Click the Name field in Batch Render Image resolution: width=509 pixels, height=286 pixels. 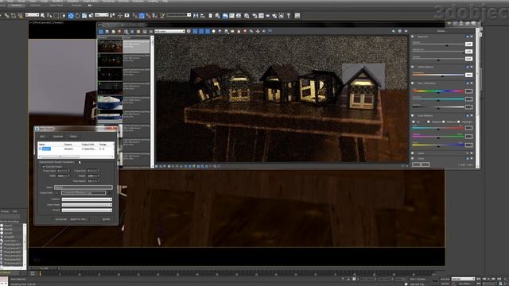(84, 187)
